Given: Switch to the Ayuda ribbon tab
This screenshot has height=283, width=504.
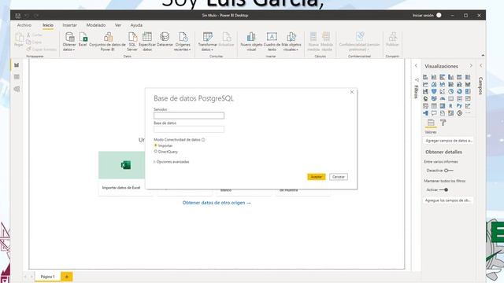Looking at the screenshot, I should 136,25.
